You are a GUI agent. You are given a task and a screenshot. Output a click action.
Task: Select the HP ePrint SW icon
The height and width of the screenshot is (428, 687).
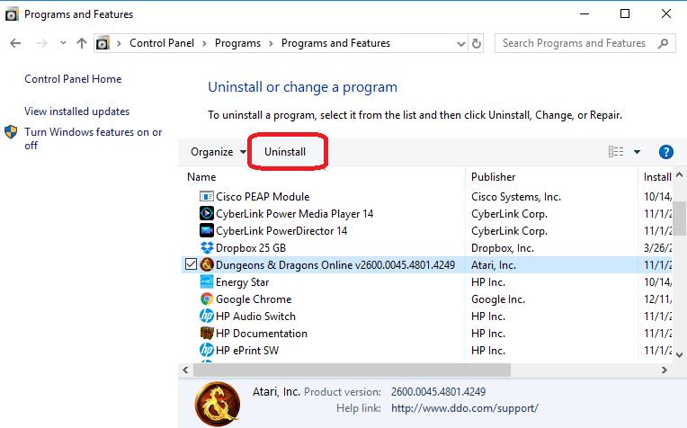206,350
